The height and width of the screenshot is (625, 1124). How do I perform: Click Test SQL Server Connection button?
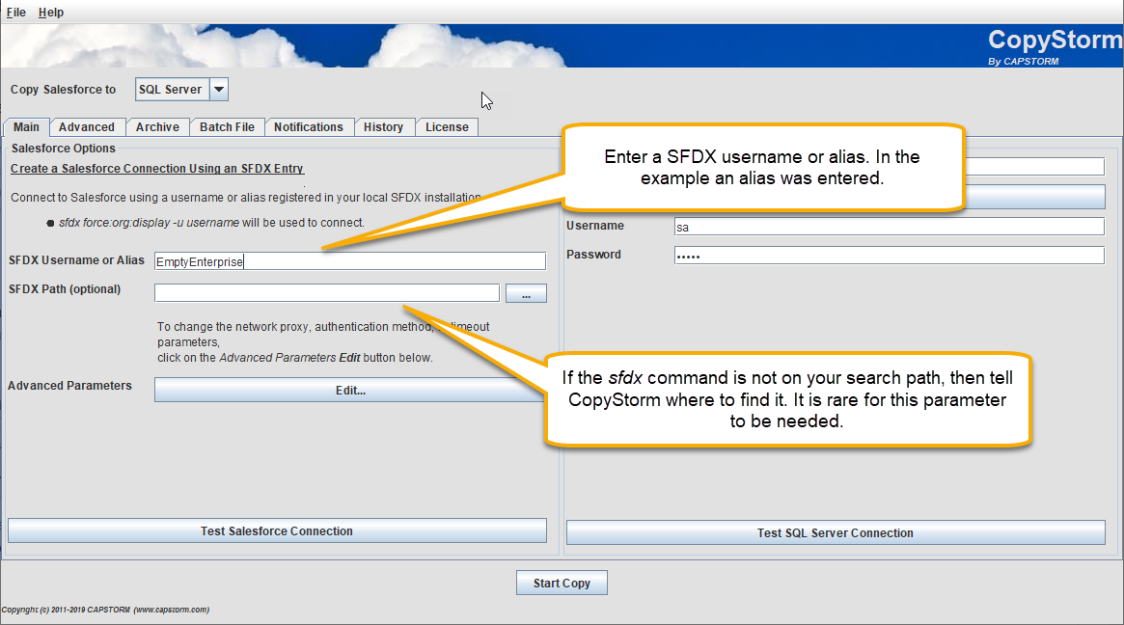click(x=836, y=532)
